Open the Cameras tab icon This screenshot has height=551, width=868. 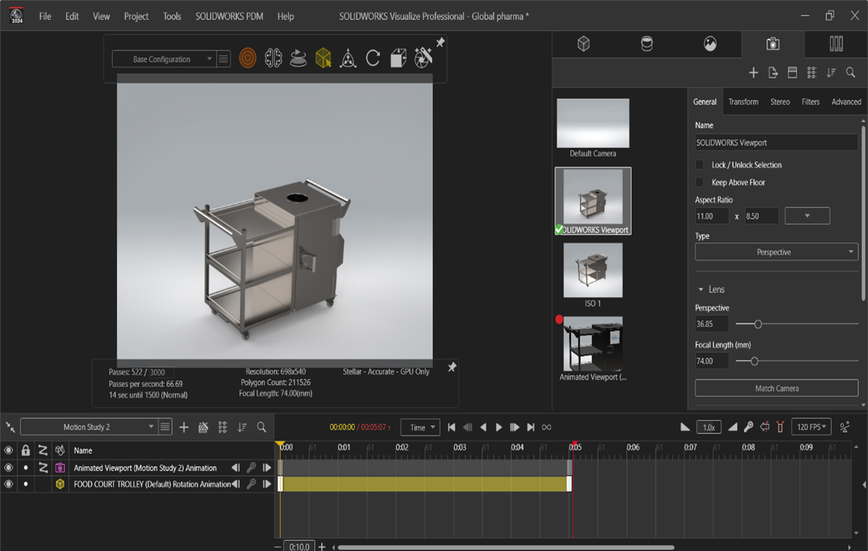[x=772, y=44]
